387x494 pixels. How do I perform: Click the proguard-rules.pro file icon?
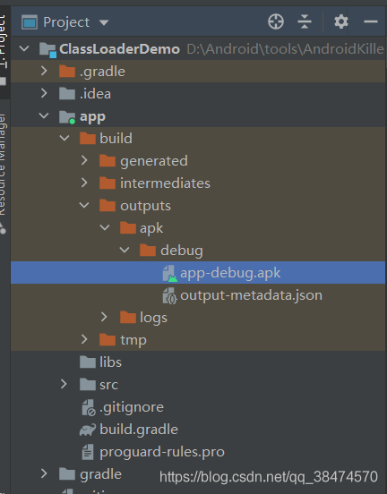(88, 452)
